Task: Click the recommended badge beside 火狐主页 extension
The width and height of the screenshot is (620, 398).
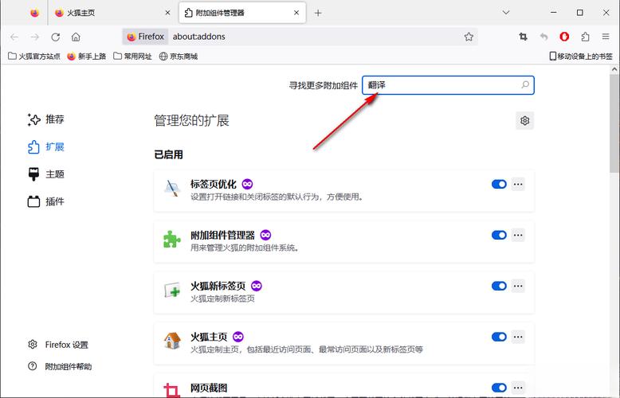Action: 238,337
